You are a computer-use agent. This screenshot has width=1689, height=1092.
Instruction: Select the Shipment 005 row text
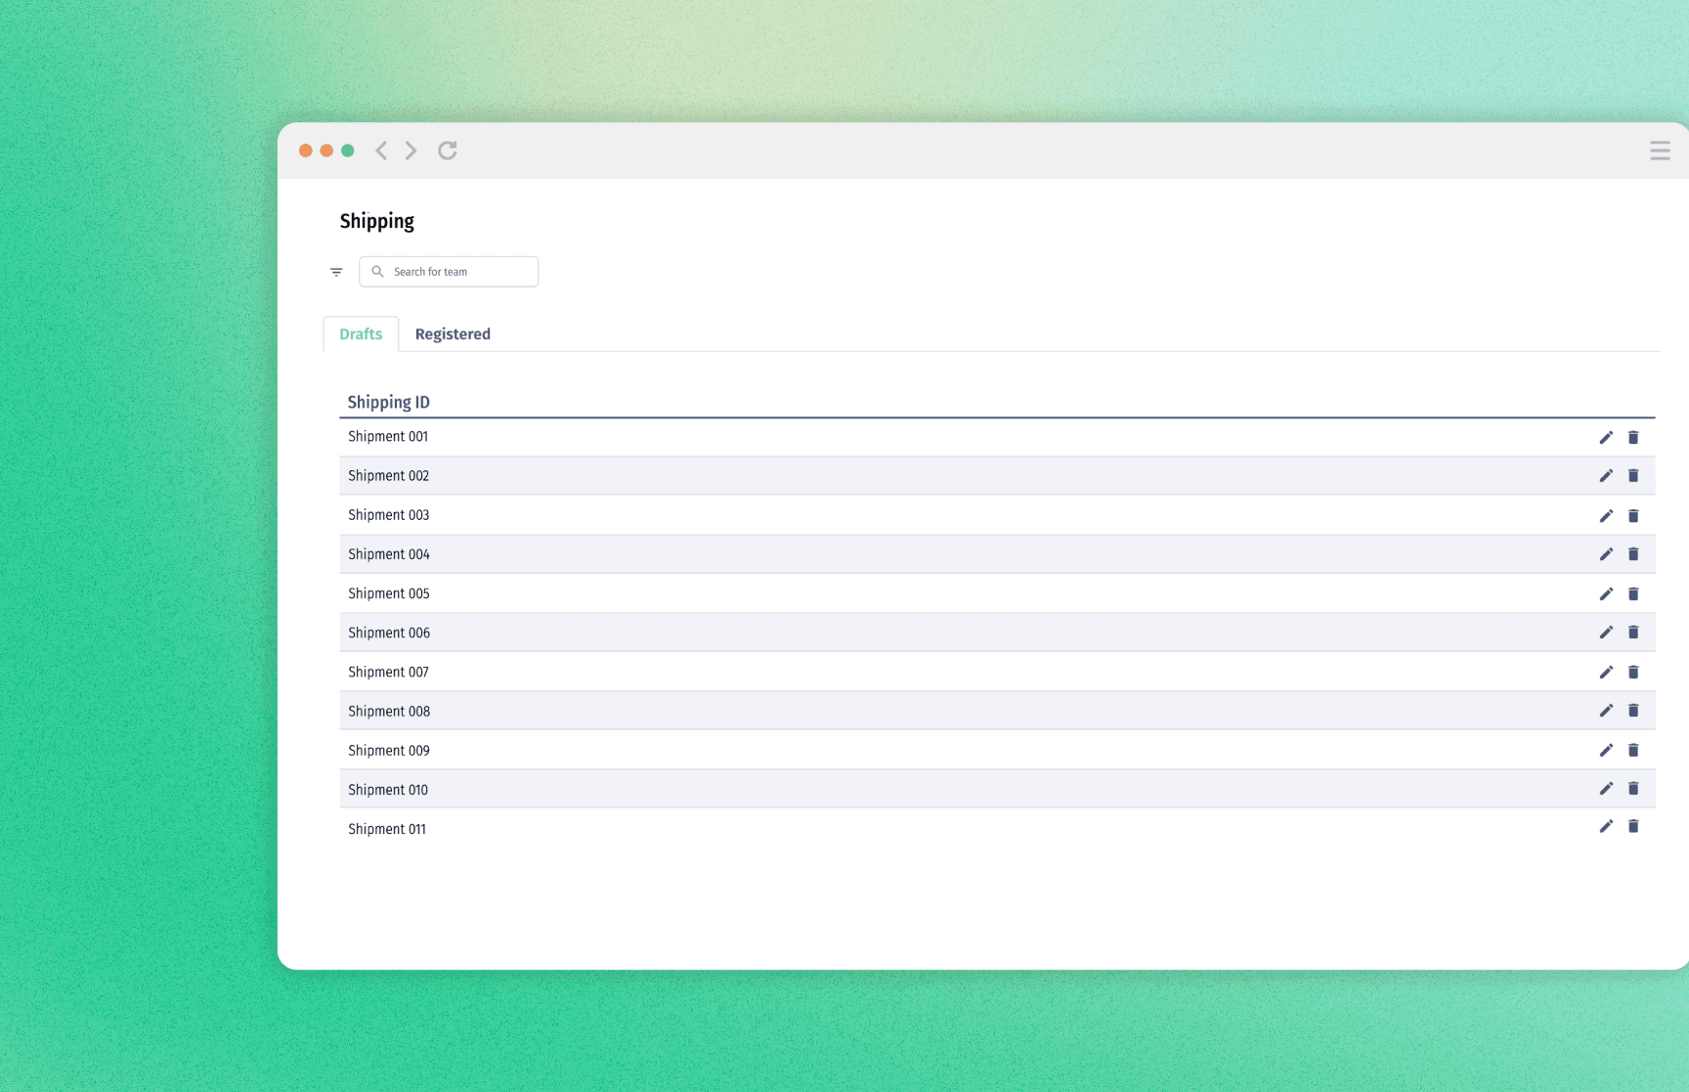tap(389, 593)
